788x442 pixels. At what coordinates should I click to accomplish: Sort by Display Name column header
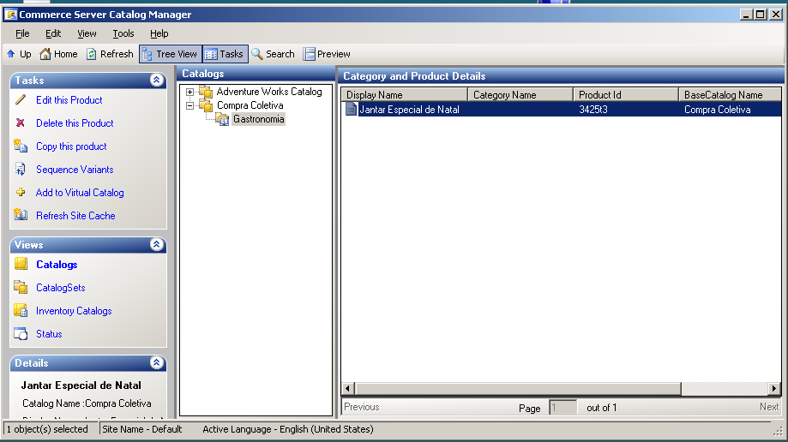coord(405,94)
